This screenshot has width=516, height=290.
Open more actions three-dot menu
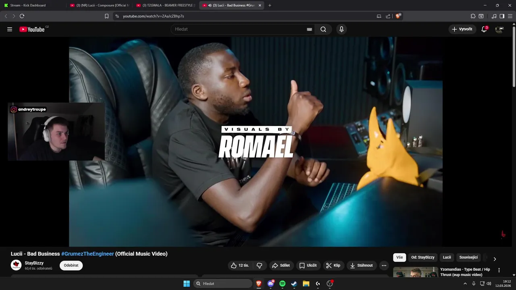pos(384,265)
